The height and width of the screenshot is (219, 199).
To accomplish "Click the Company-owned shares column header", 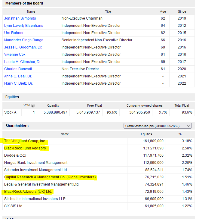I will 145,106.
